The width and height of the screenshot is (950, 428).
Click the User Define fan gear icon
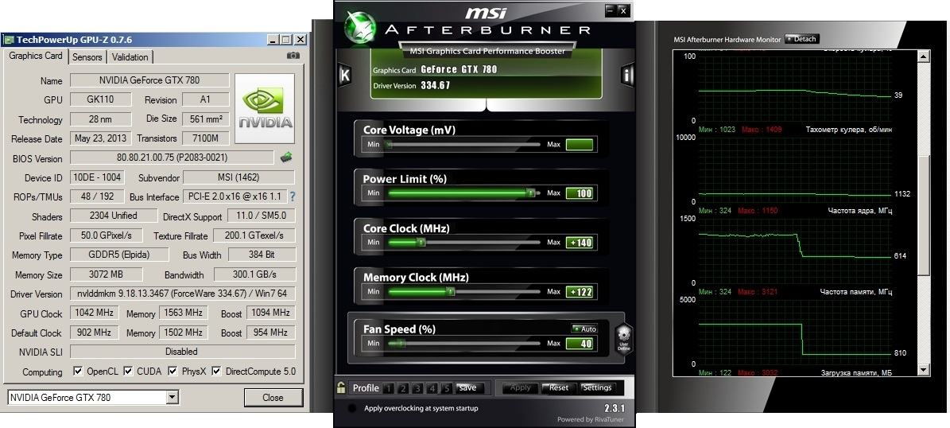pos(623,337)
